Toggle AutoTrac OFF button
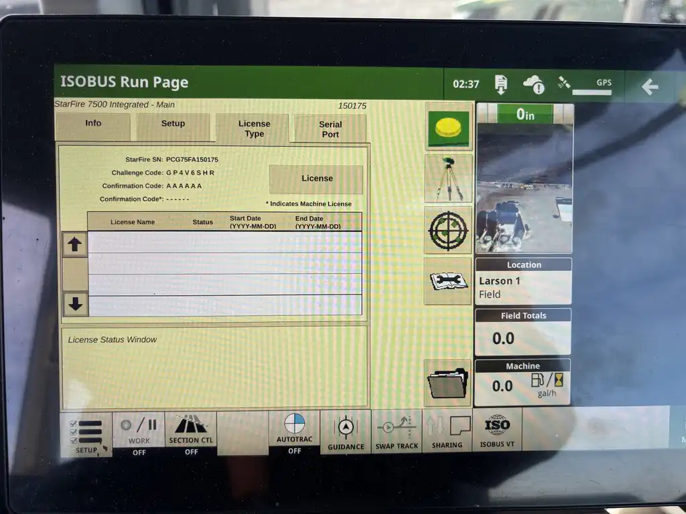The width and height of the screenshot is (686, 514). pyautogui.click(x=295, y=434)
